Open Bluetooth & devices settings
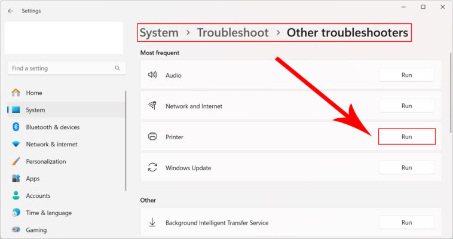Screen dimensions: 453x239 [x=66, y=127]
